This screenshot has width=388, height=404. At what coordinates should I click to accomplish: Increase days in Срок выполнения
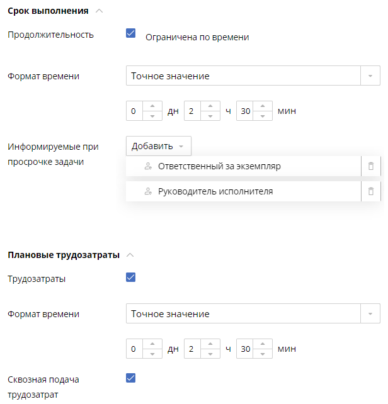coord(152,106)
